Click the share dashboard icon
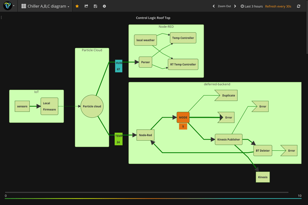 tap(86, 6)
